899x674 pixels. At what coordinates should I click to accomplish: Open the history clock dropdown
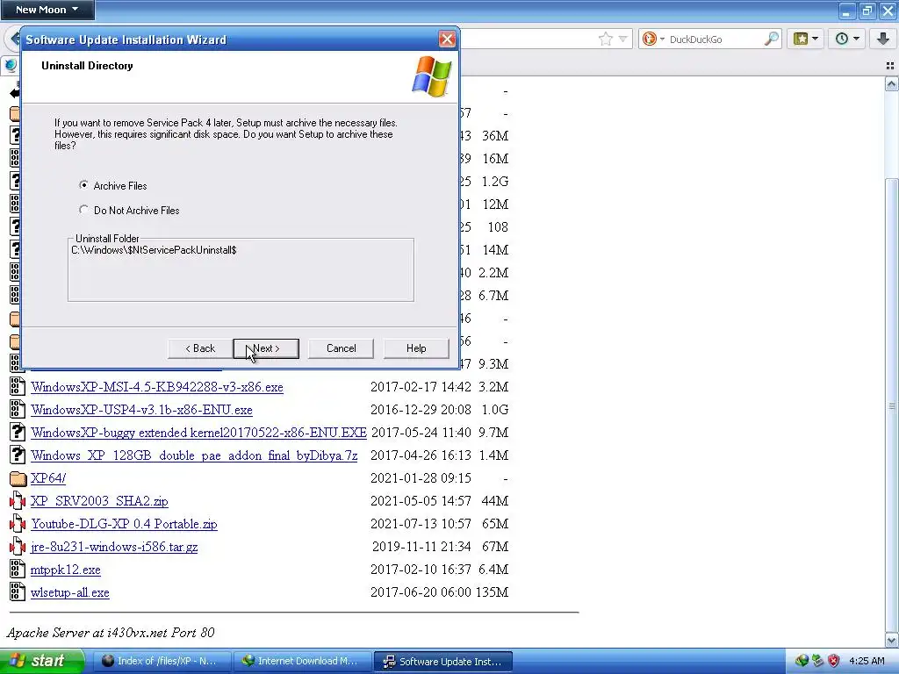click(847, 39)
